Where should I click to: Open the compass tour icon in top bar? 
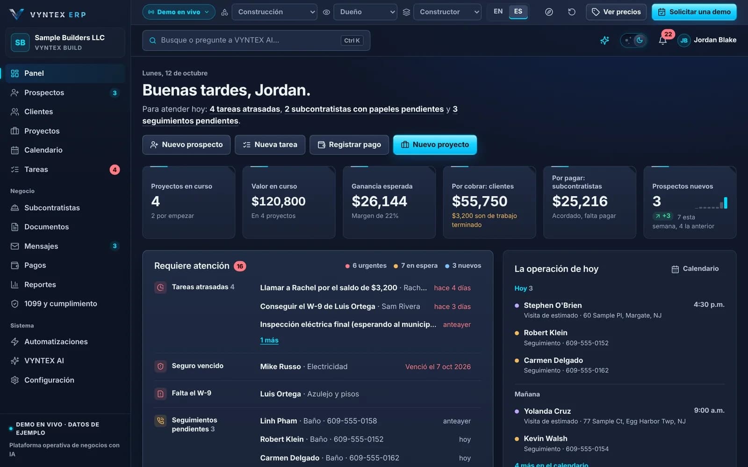549,12
